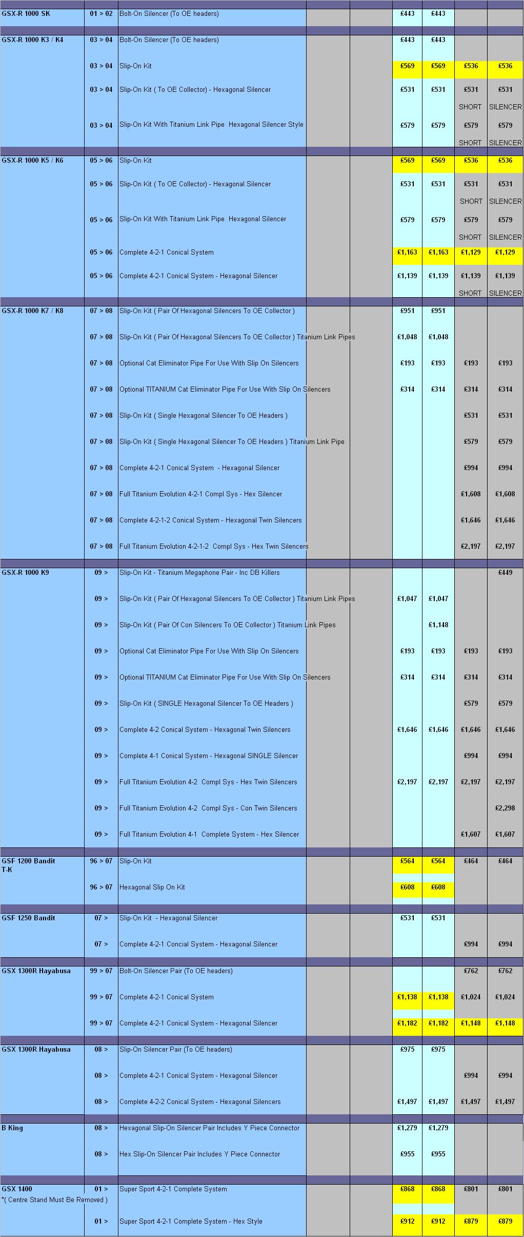
Task: Select 07 > 08 'Optional Cat Eliminator Pipe' description
Action: click(209, 363)
